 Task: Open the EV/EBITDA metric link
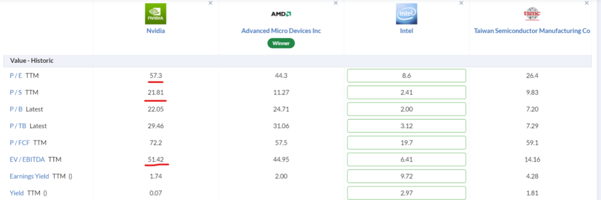[27, 159]
